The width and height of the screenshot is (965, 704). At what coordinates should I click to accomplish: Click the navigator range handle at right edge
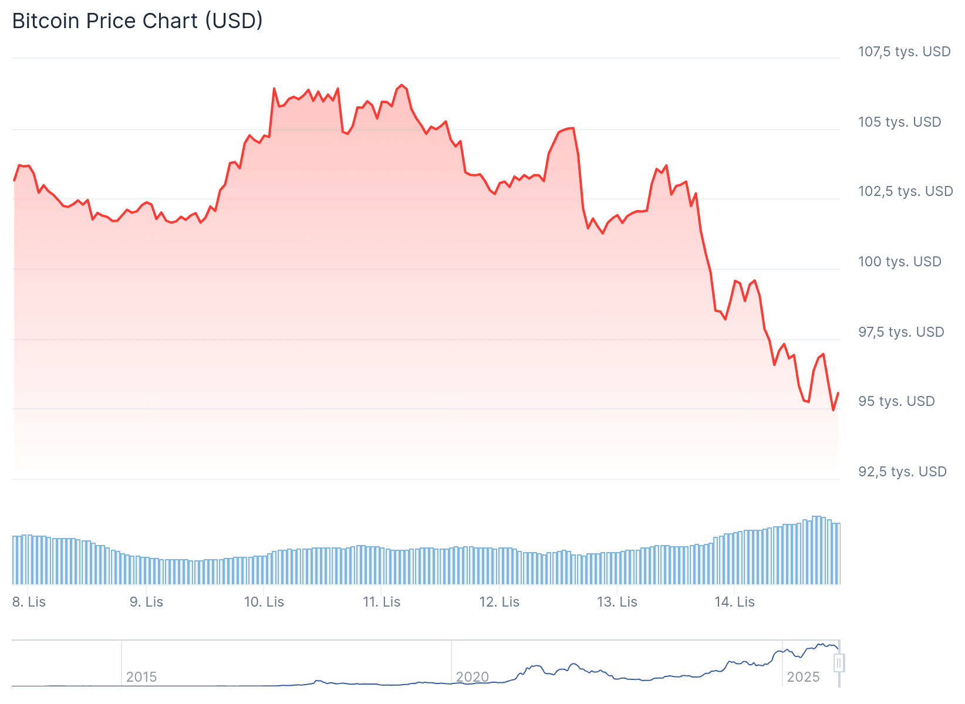(x=839, y=664)
